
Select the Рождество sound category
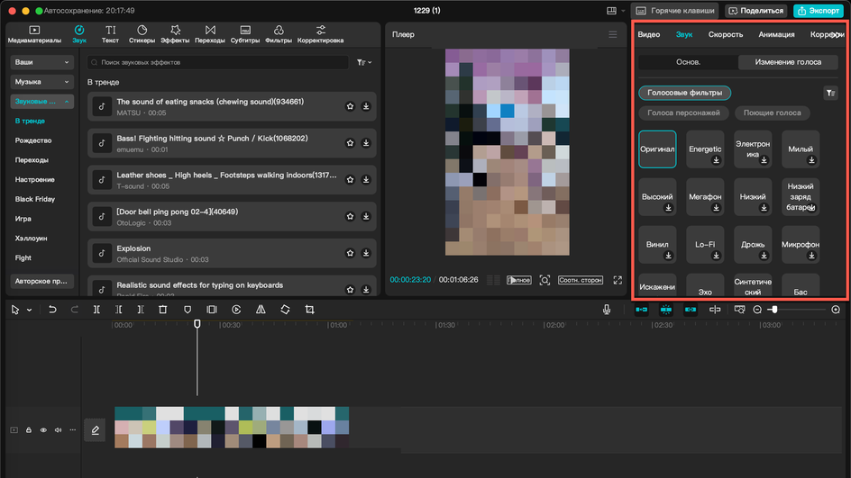(33, 140)
